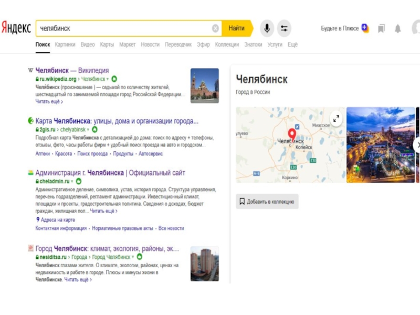
Task: Click the 2gis favicon beside Карта Челябинска
Action: pyautogui.click(x=30, y=121)
